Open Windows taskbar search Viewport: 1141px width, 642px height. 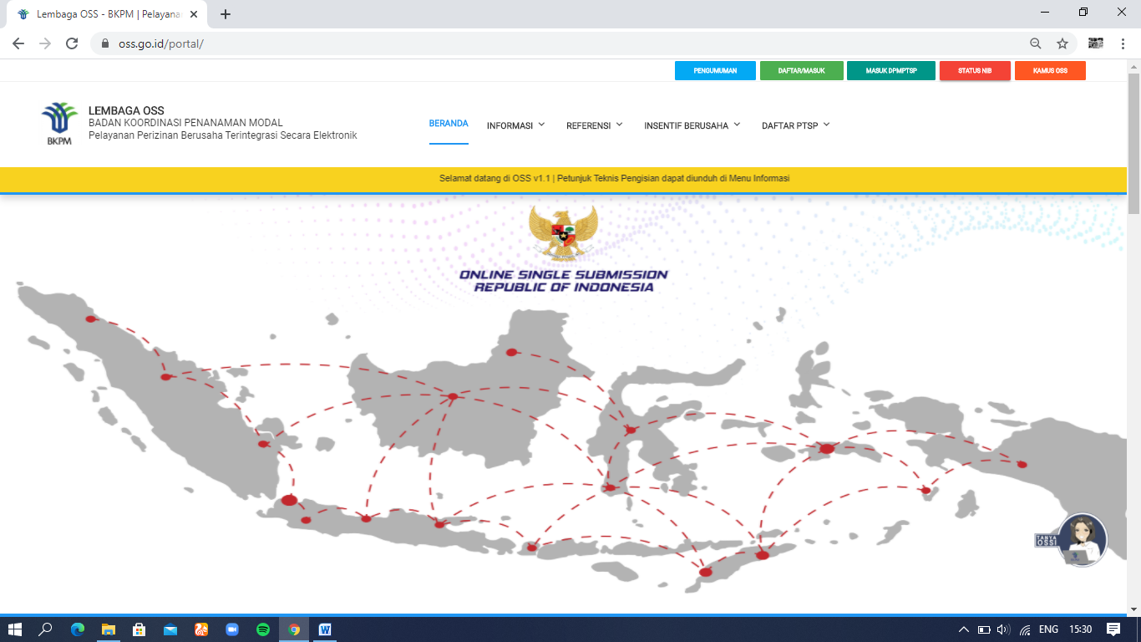(46, 629)
